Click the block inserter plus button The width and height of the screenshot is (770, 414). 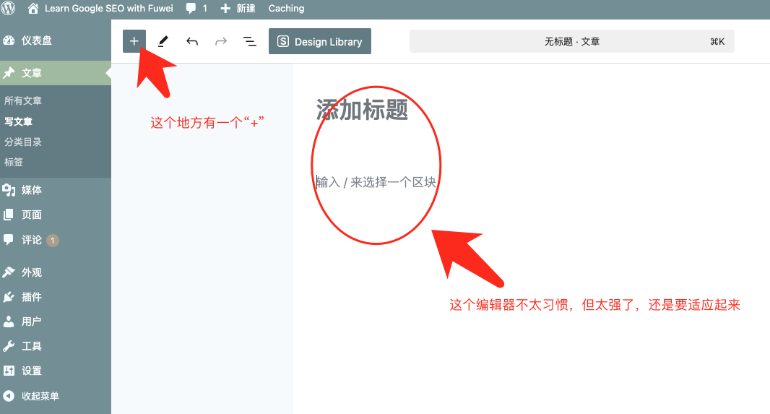point(134,41)
